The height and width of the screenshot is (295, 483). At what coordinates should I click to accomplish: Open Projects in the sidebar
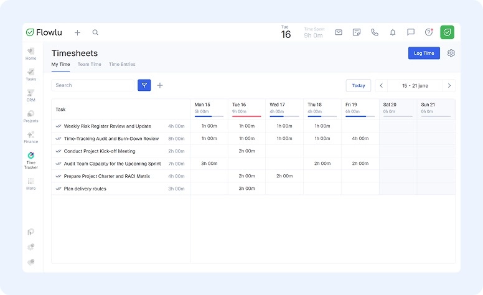(30, 116)
